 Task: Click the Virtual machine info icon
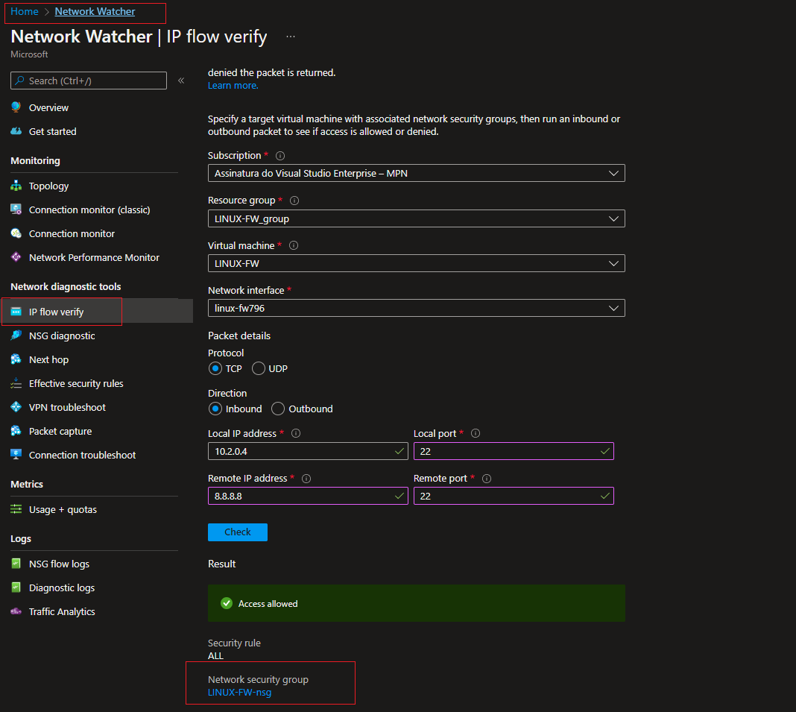(294, 245)
